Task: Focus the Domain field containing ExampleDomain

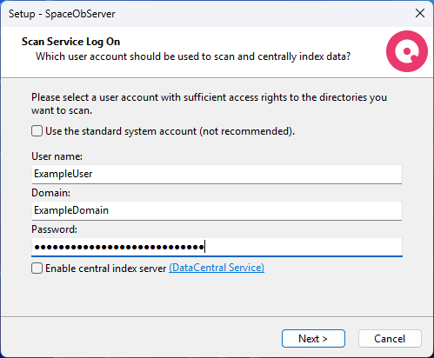Action: (x=217, y=210)
